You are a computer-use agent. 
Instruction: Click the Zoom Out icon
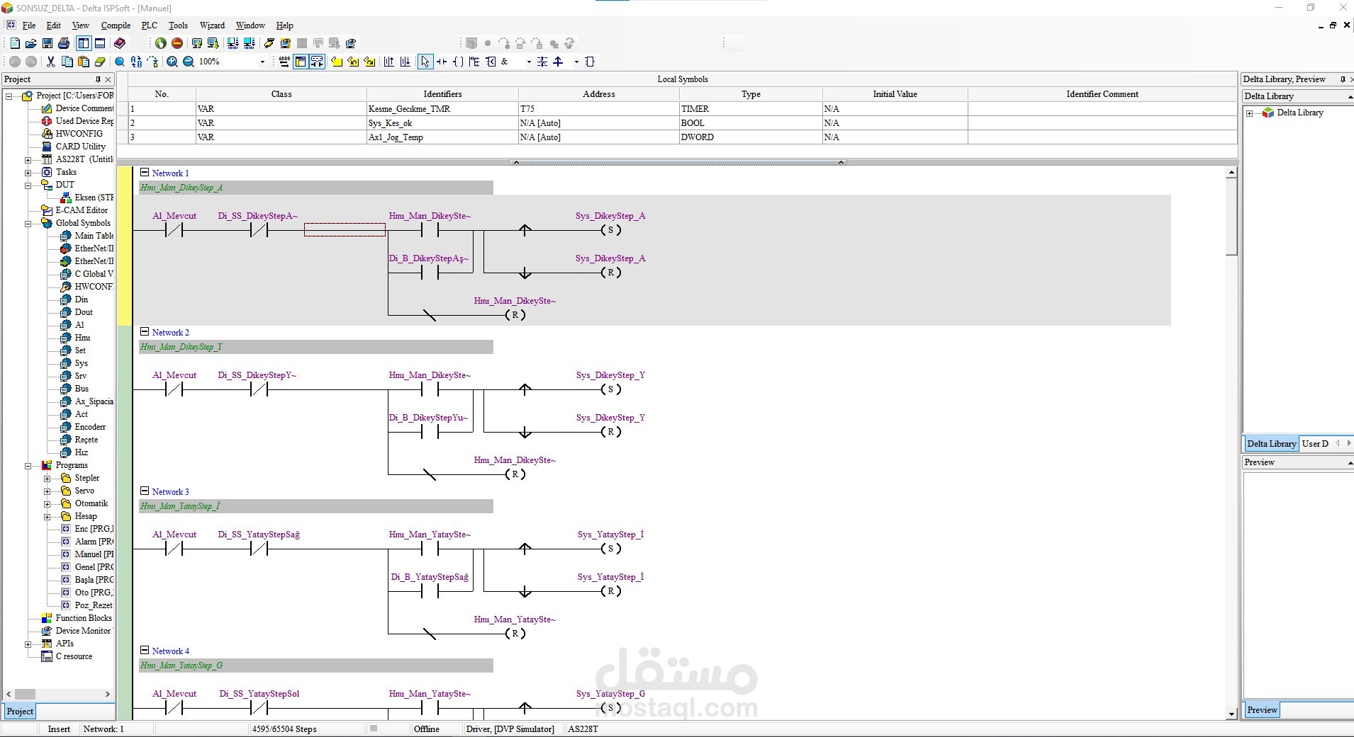(x=189, y=62)
